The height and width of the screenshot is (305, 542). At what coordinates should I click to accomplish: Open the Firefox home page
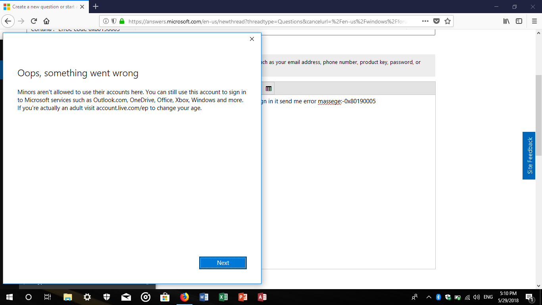46,21
